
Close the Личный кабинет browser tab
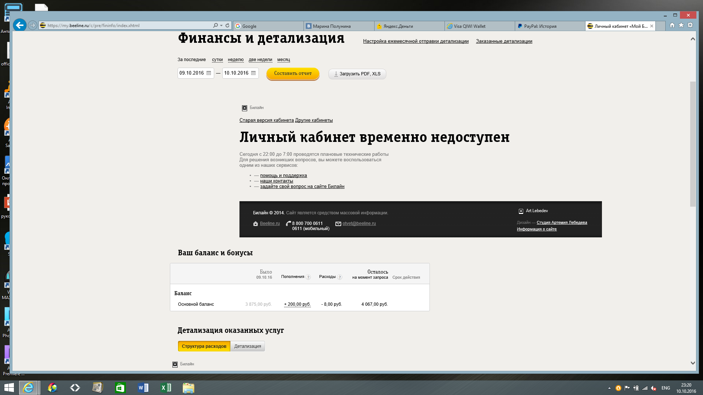pyautogui.click(x=652, y=26)
